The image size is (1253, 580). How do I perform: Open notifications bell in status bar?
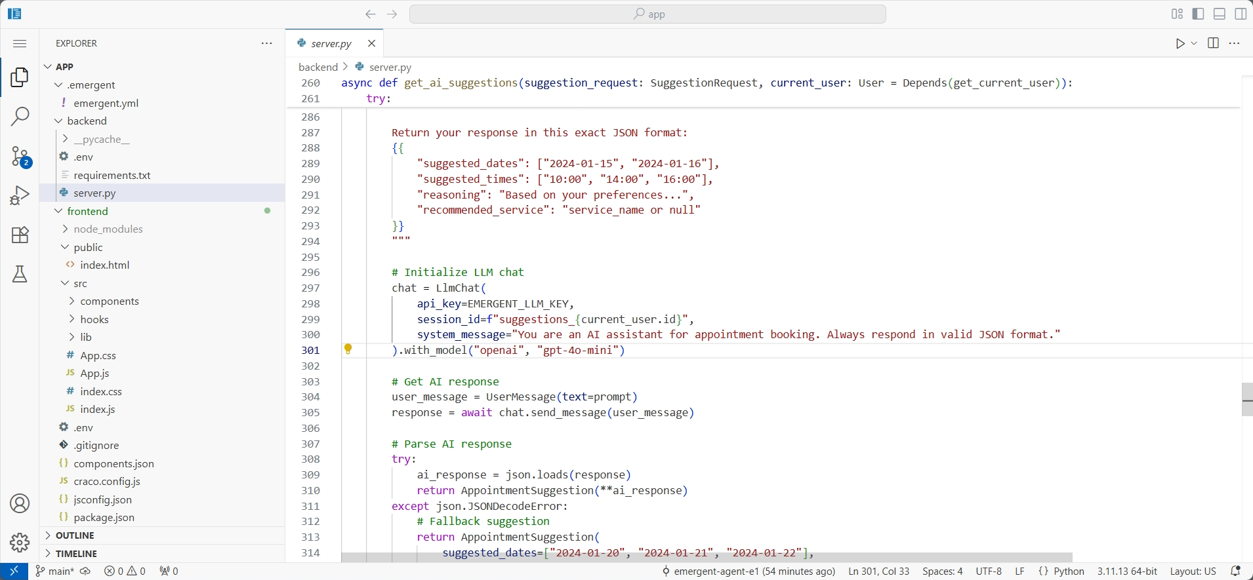click(1235, 571)
